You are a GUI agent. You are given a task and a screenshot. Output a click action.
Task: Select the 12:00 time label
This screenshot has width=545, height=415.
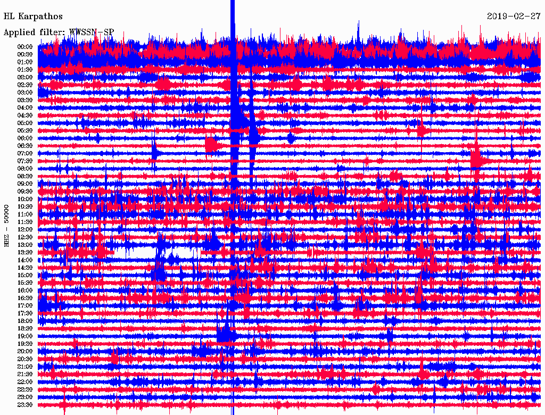click(x=25, y=229)
